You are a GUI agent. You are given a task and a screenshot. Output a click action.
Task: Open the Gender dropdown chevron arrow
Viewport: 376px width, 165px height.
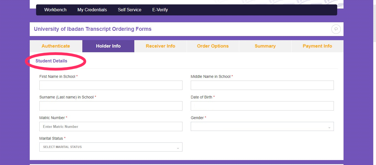[x=329, y=127]
